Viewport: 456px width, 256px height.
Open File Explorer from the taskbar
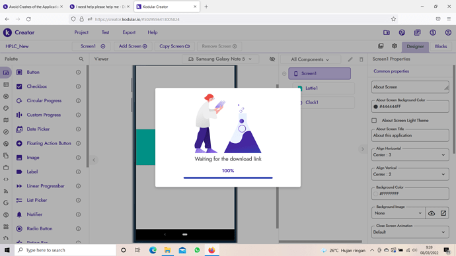pyautogui.click(x=167, y=250)
